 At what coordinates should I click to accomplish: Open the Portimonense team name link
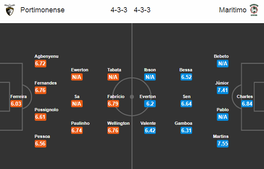click(x=42, y=10)
